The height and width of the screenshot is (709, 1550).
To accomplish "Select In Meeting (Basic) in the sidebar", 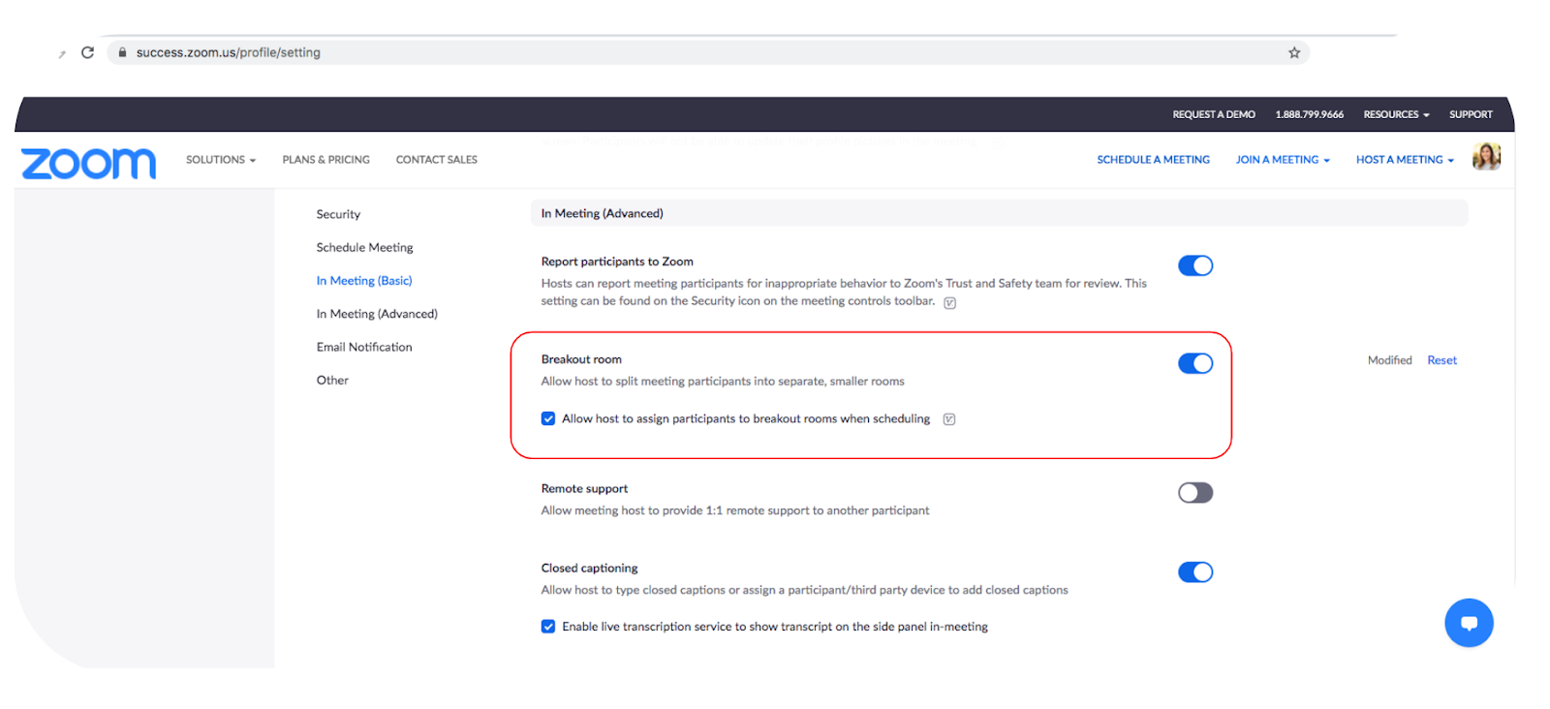I will click(364, 281).
